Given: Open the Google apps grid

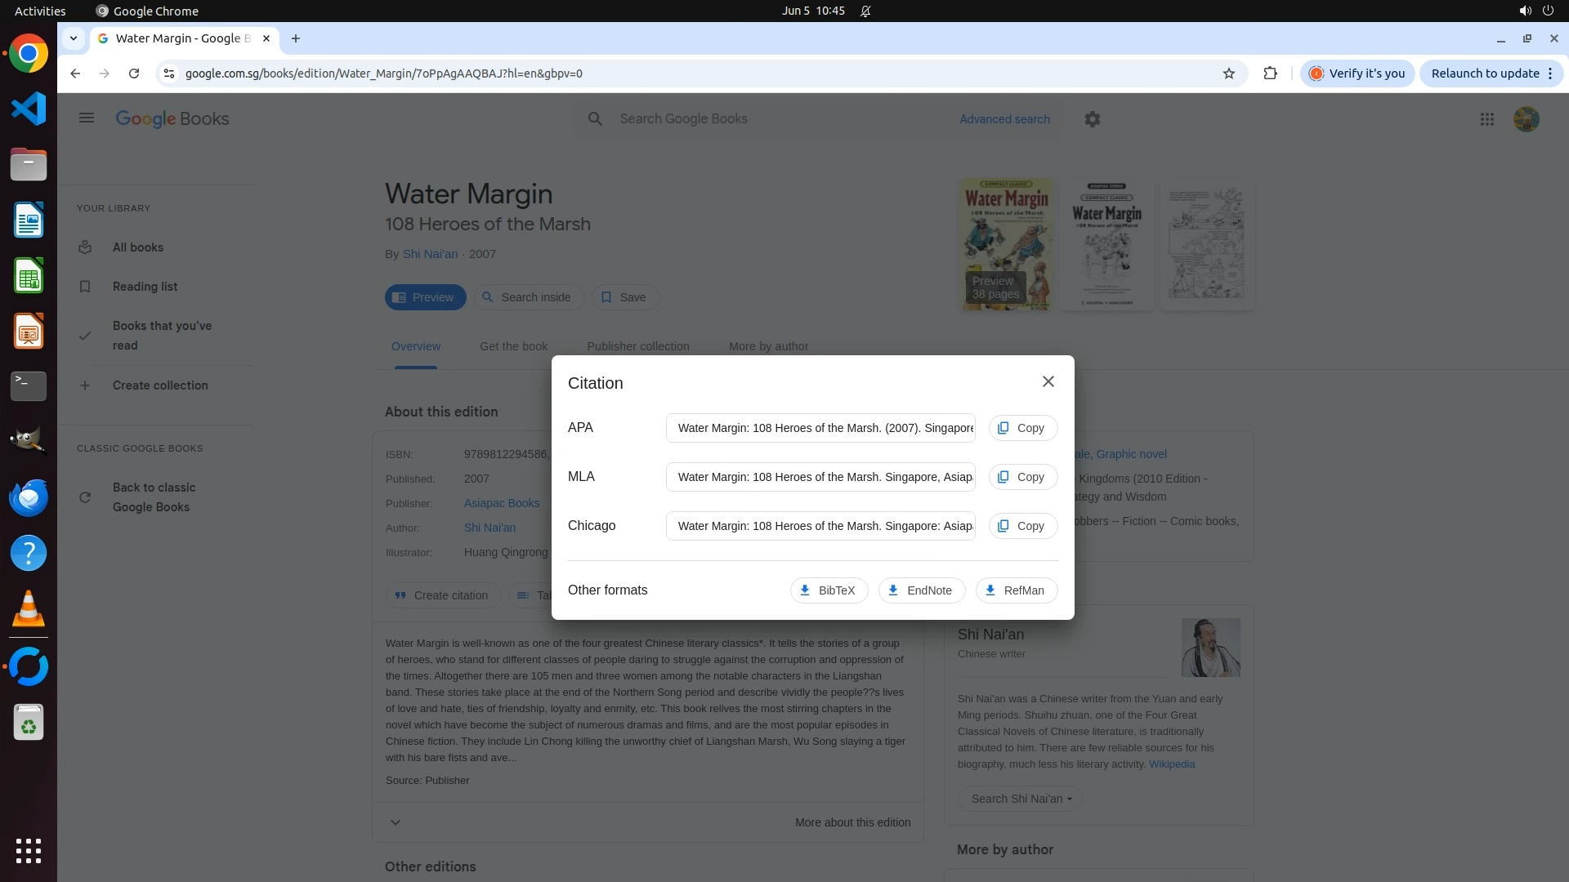Looking at the screenshot, I should click(x=1486, y=119).
